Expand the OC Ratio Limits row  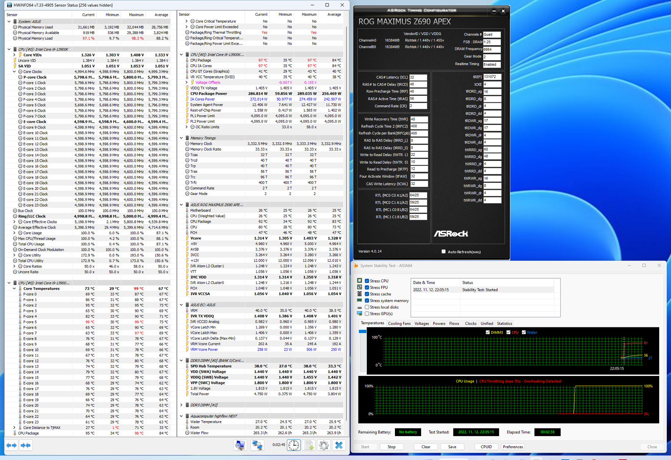coord(187,127)
